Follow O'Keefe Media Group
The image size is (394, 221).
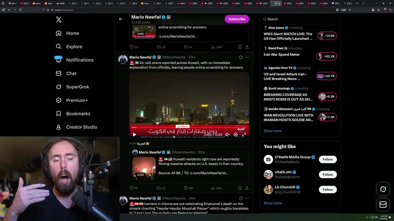[328, 159]
